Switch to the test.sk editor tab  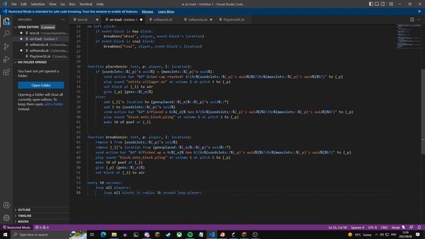coord(86,19)
